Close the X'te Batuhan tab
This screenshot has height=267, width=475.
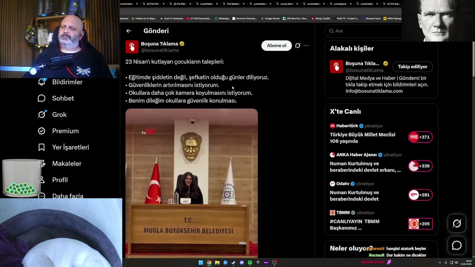(x=244, y=4)
